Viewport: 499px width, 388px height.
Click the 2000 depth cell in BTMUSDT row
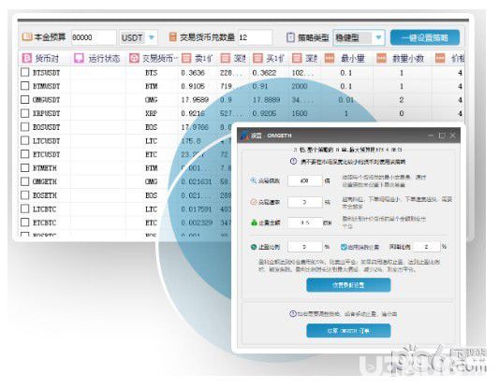tap(300, 86)
